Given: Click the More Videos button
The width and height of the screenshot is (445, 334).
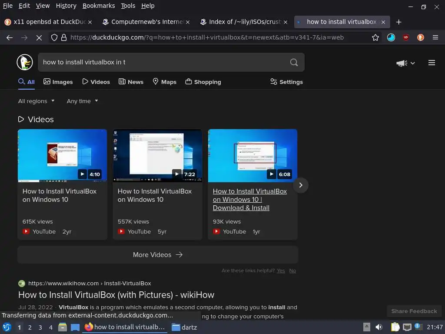Looking at the screenshot, I should click(158, 255).
